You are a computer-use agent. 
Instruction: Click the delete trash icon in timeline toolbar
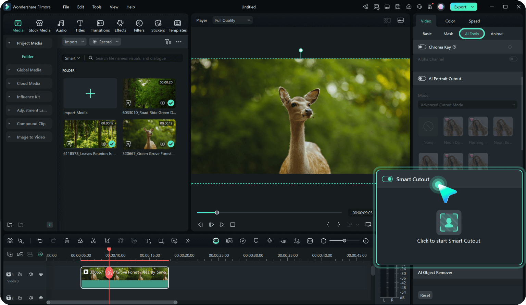(67, 241)
